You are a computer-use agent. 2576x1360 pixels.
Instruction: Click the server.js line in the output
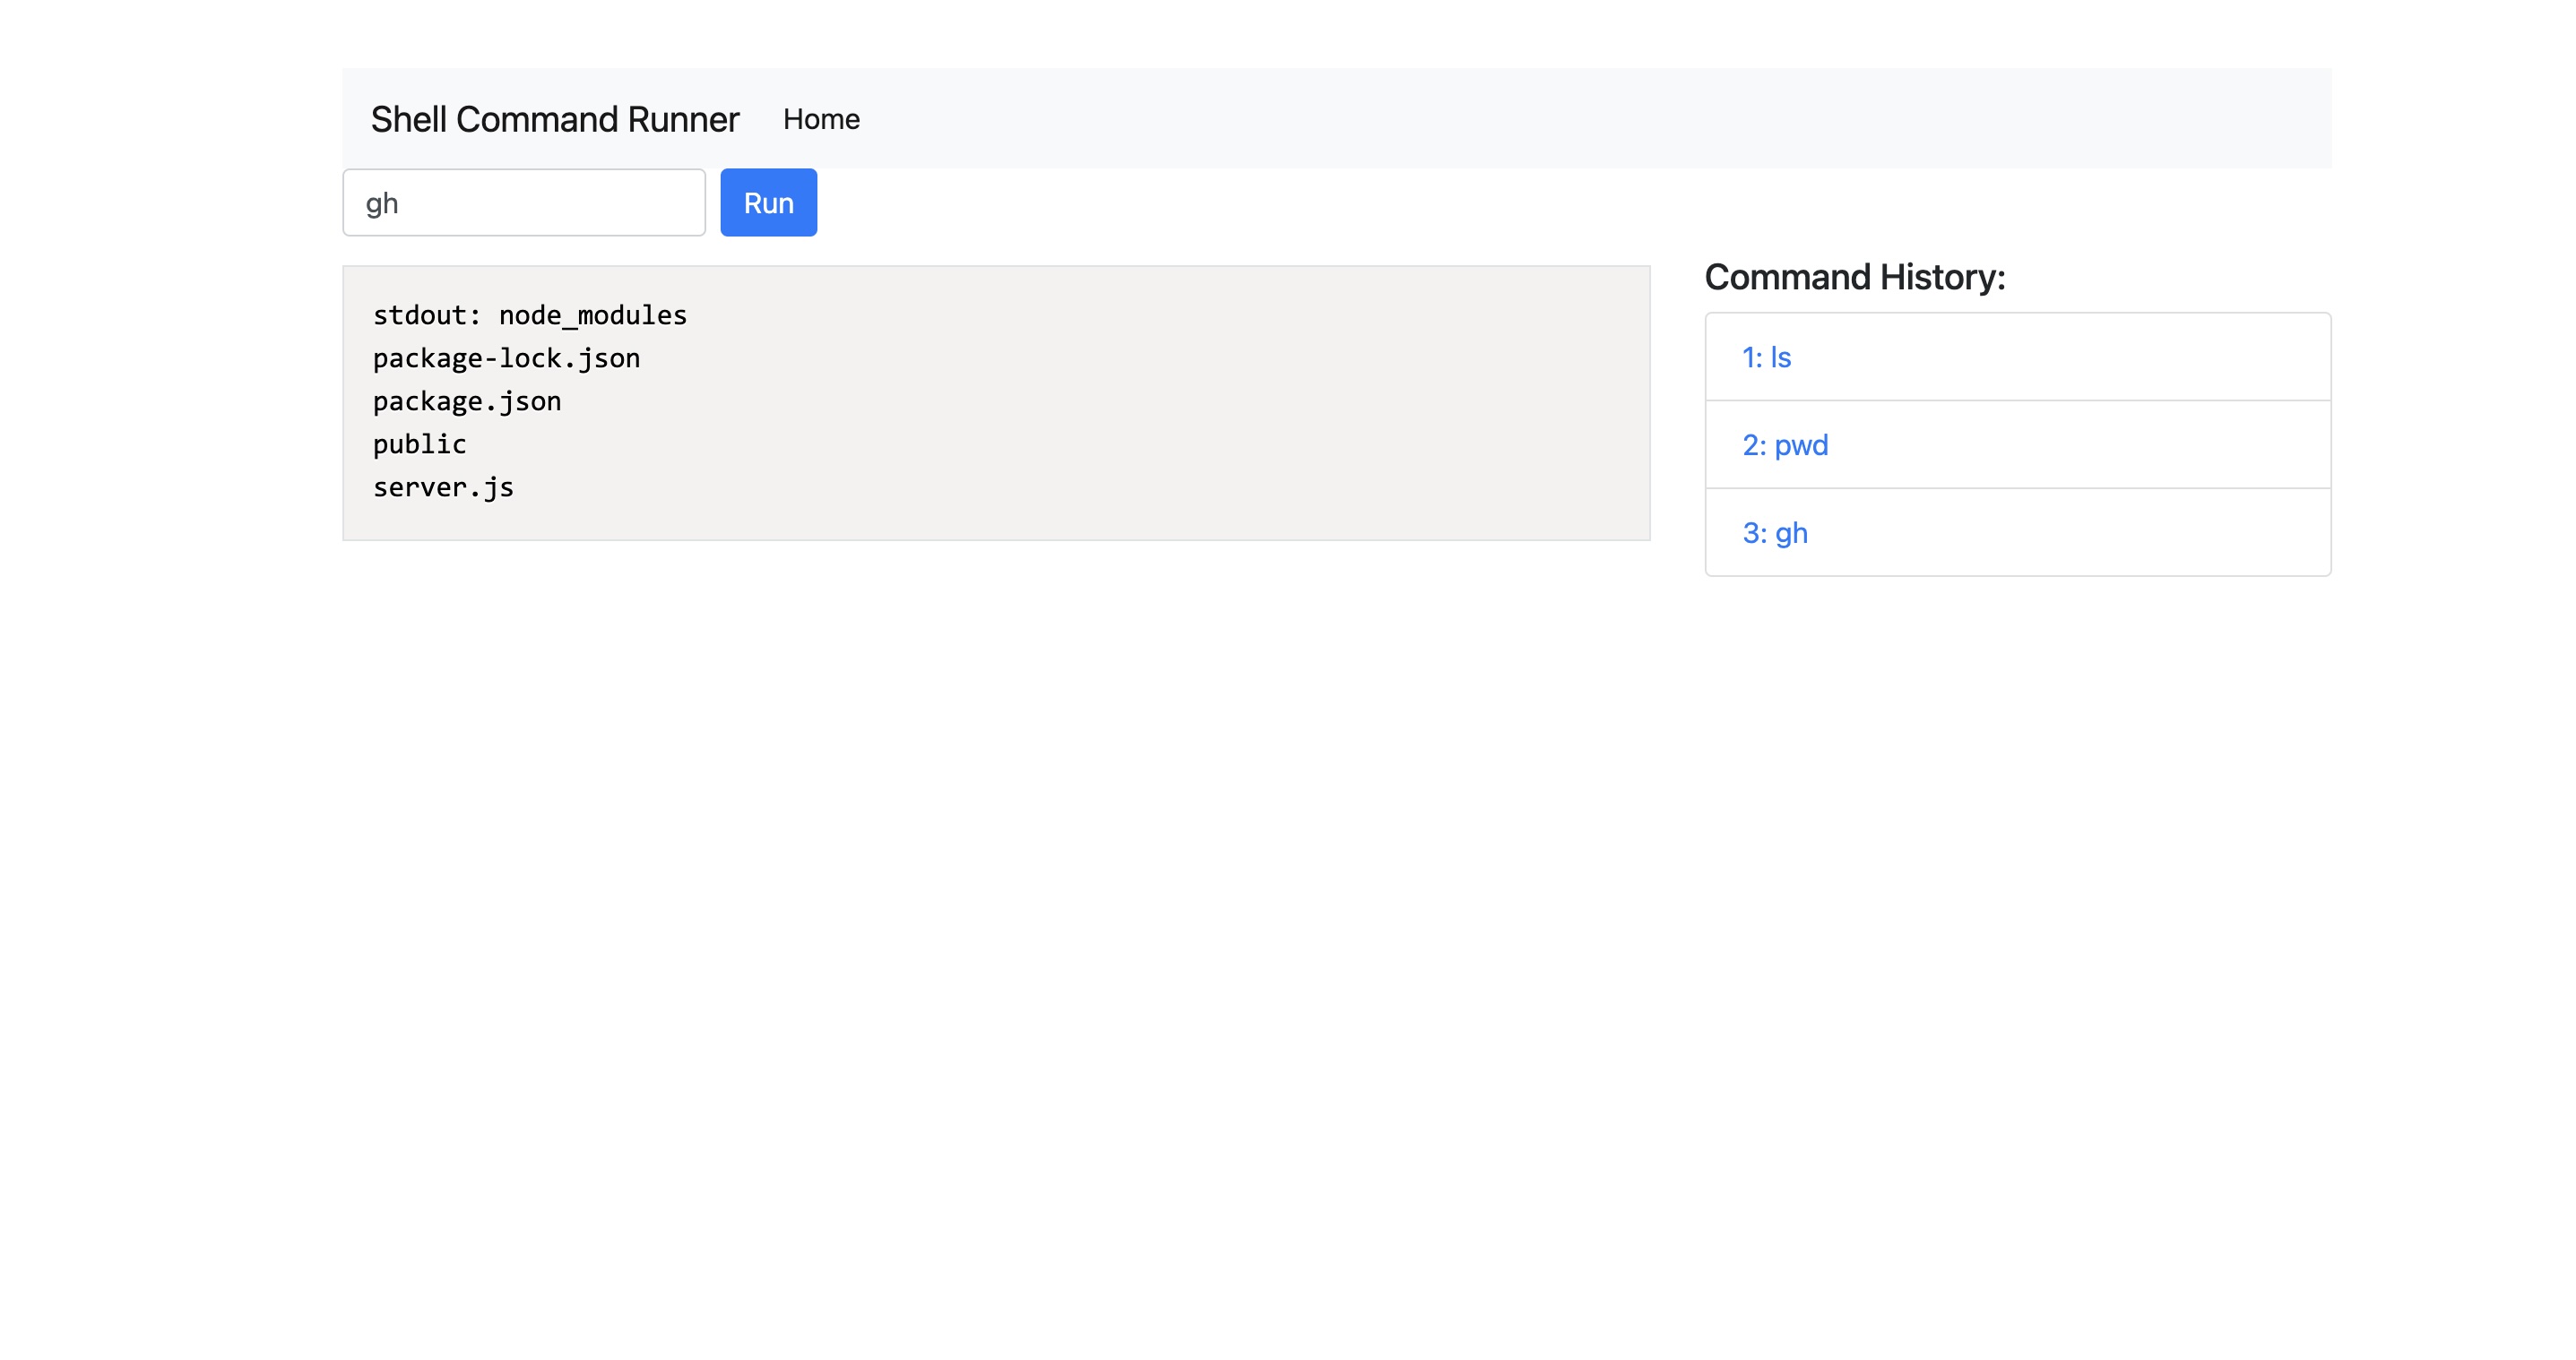(x=443, y=486)
